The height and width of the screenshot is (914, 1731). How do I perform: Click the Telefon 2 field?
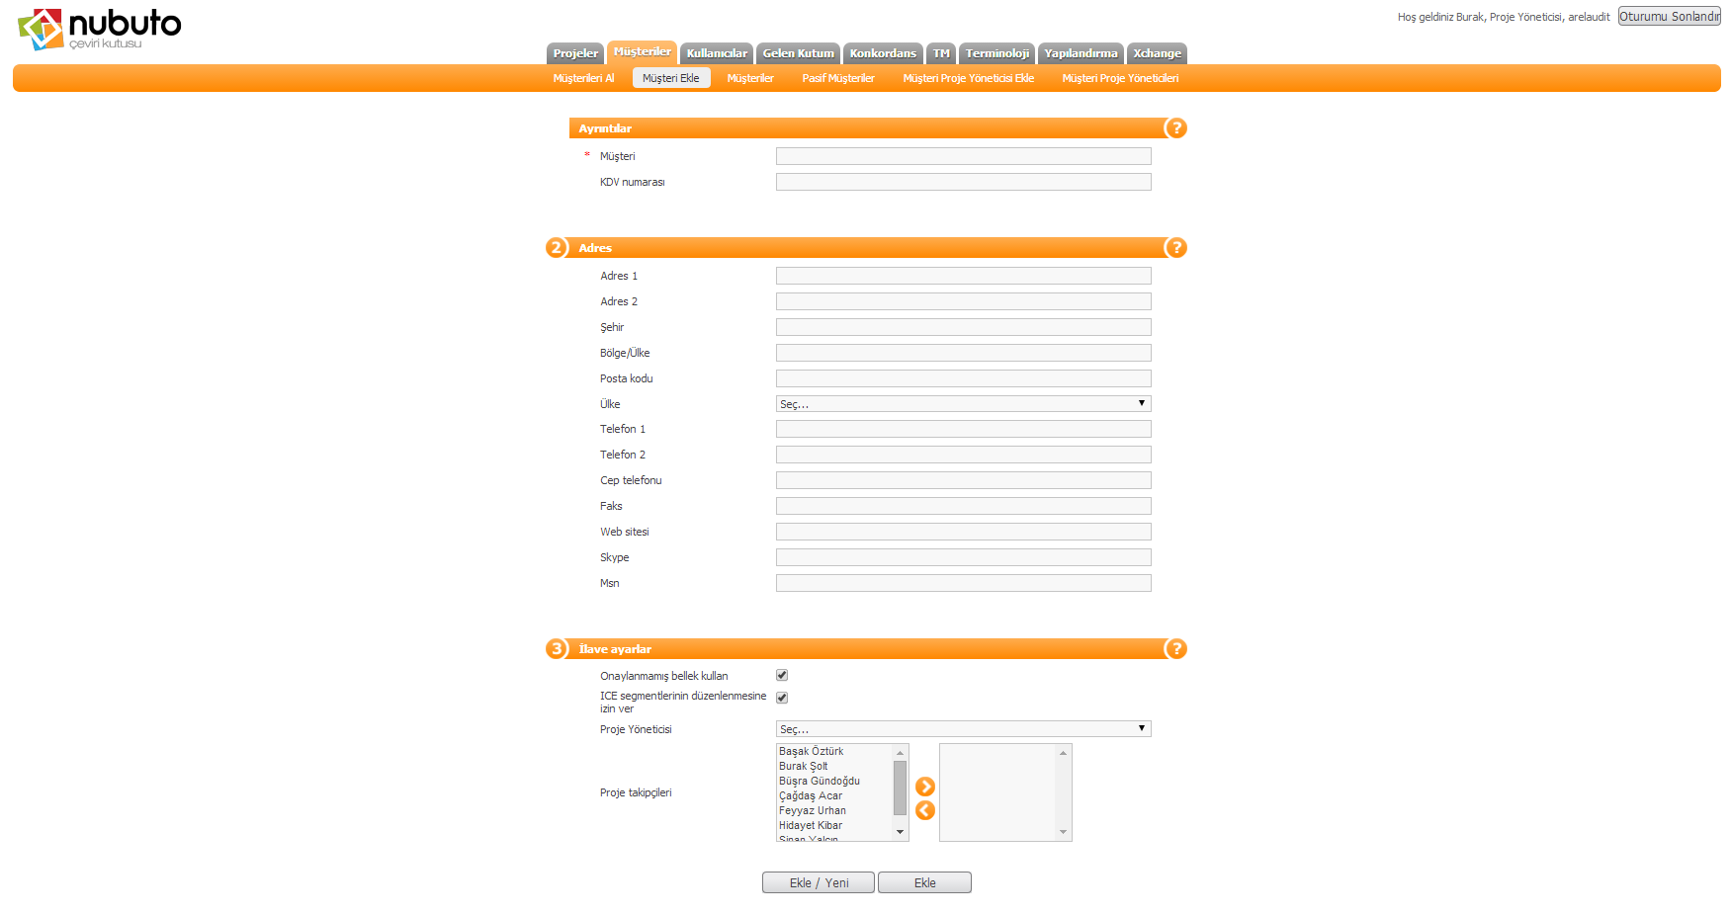tap(964, 455)
